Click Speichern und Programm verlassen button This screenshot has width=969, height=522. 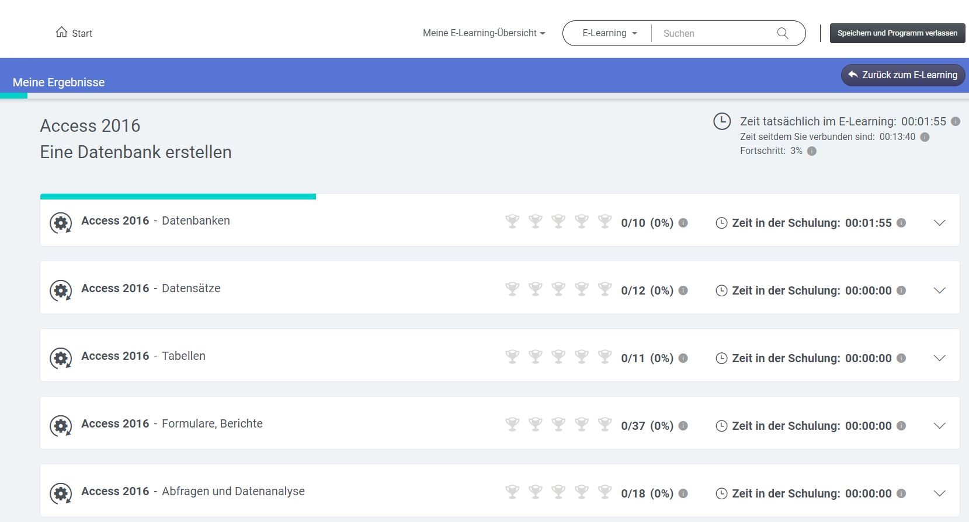(x=897, y=33)
